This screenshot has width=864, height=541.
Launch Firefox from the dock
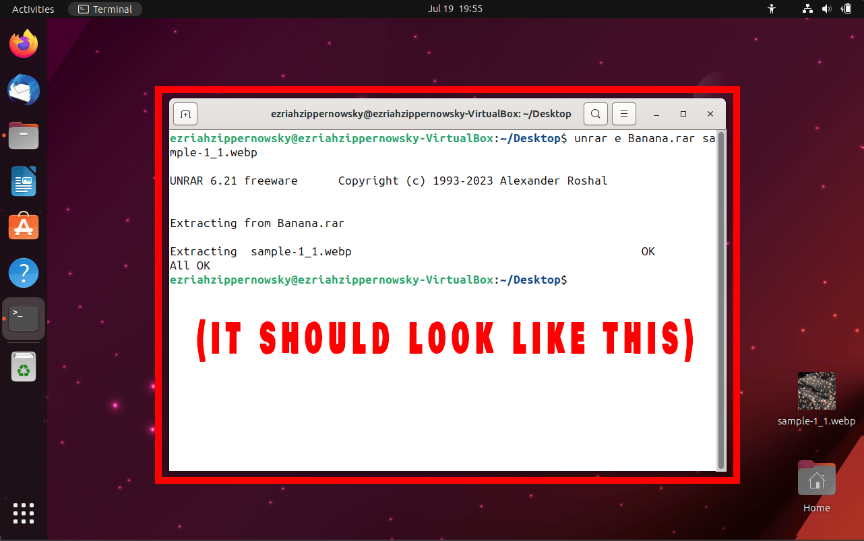click(23, 43)
